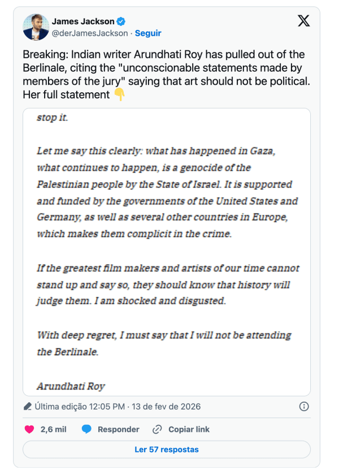Follow the account via Seguir
The height and width of the screenshot is (469, 339).
[x=148, y=33]
